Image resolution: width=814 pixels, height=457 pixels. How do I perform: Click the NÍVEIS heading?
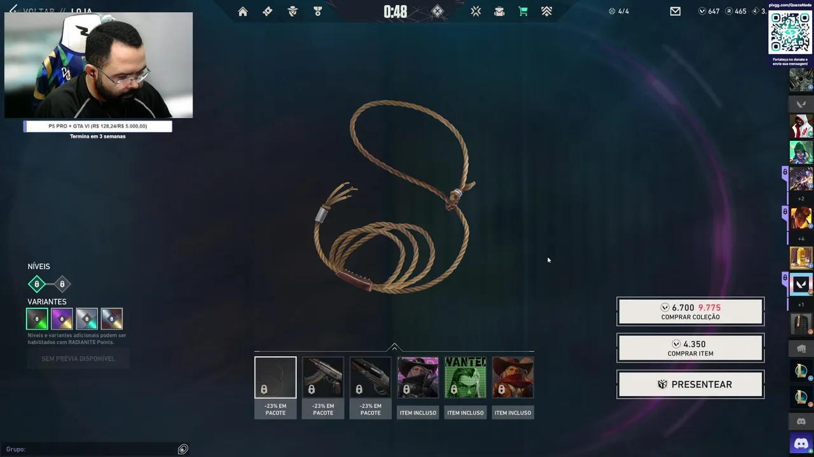[39, 267]
